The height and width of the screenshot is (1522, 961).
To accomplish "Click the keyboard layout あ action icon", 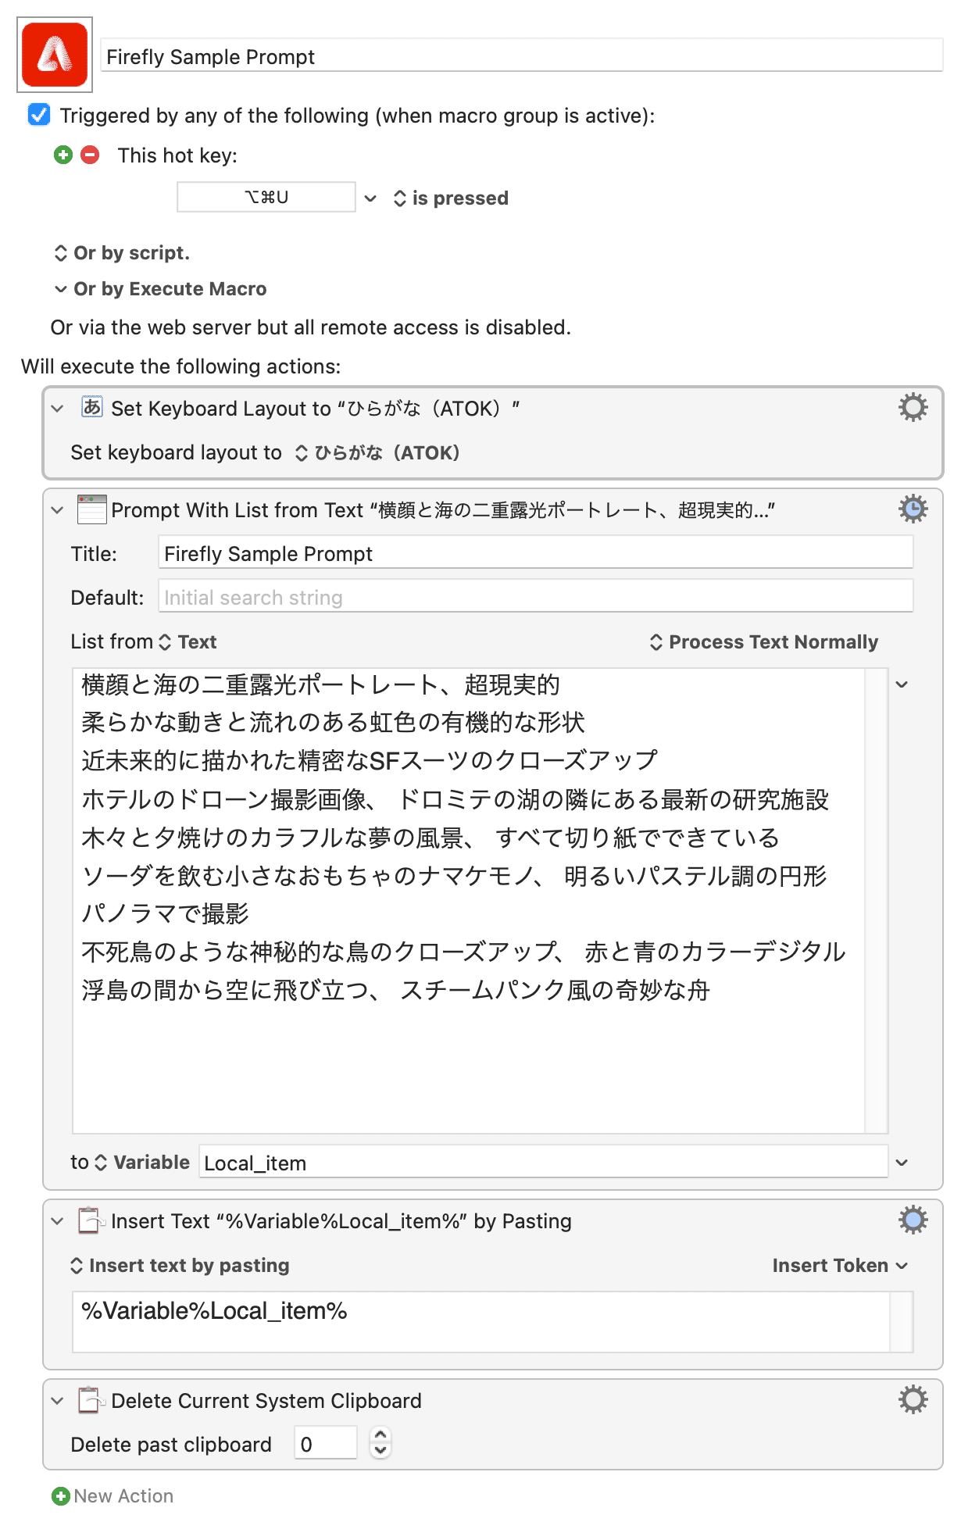I will tap(92, 407).
